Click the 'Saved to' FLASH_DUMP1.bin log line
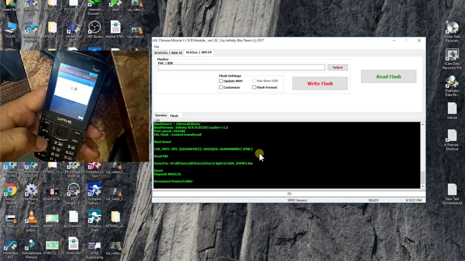The image size is (465, 261). (x=203, y=163)
